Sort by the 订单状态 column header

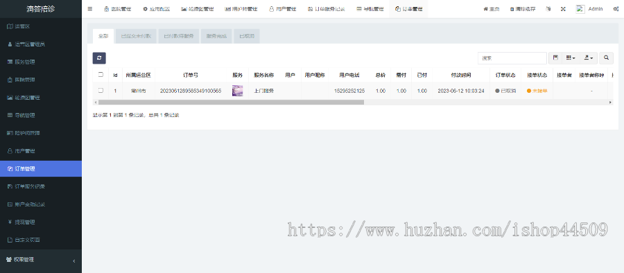505,75
